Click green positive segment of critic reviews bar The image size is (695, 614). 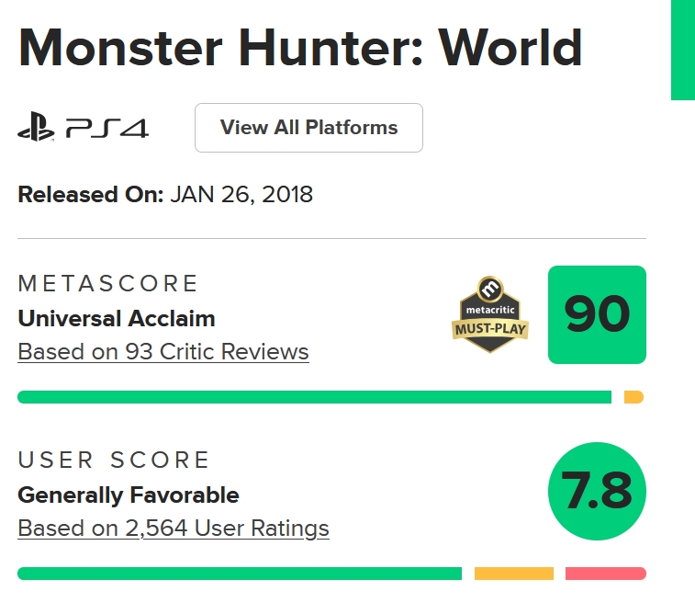[x=314, y=397]
